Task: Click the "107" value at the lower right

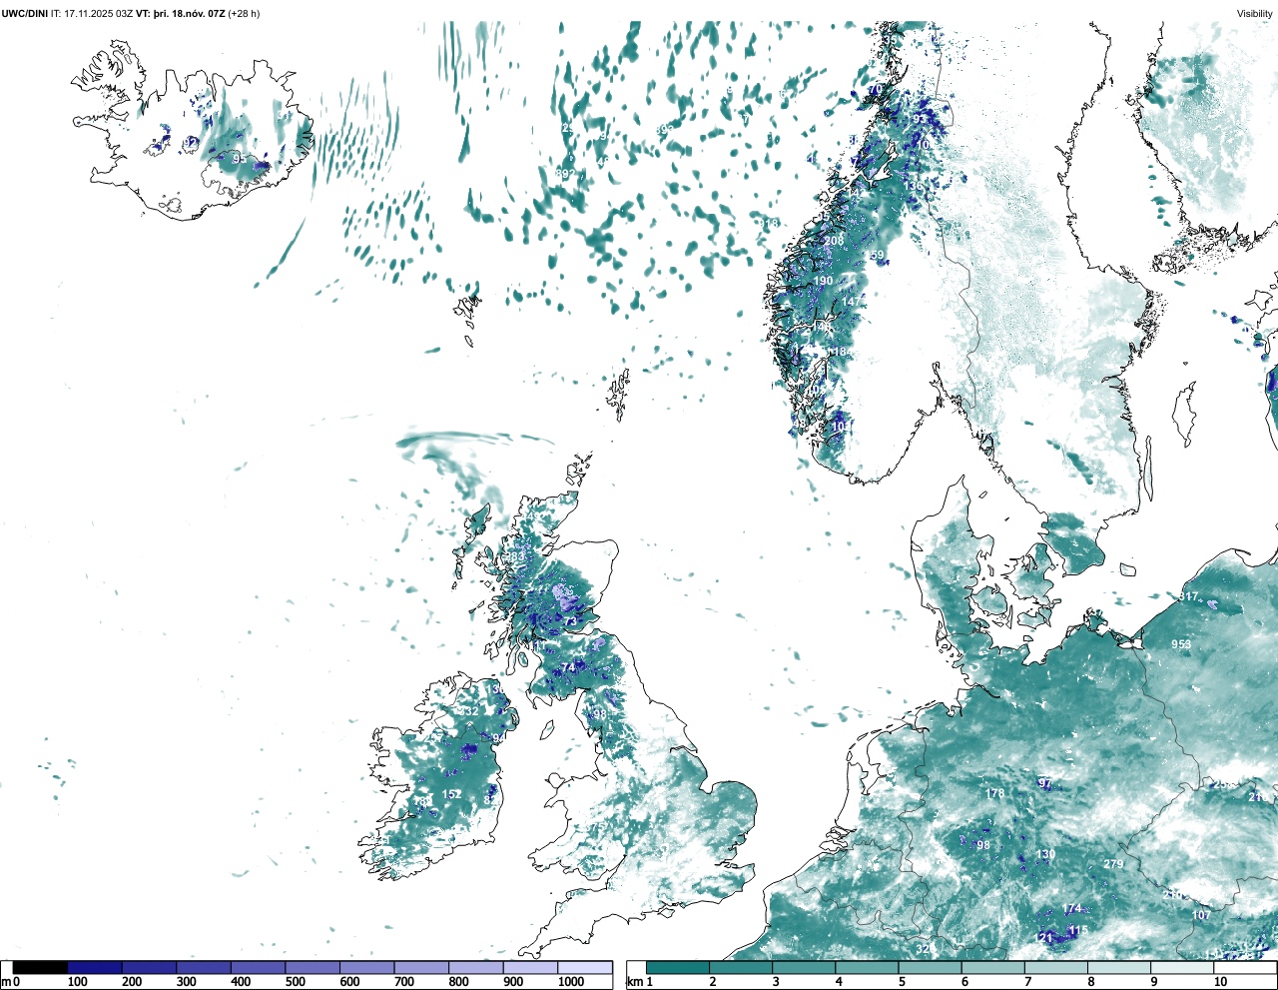Action: click(x=1201, y=915)
